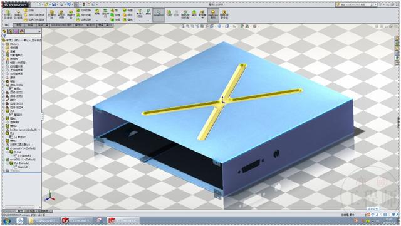The width and height of the screenshot is (401, 226).
Task: Open the DimXpertManager tab
Action: tap(22, 31)
